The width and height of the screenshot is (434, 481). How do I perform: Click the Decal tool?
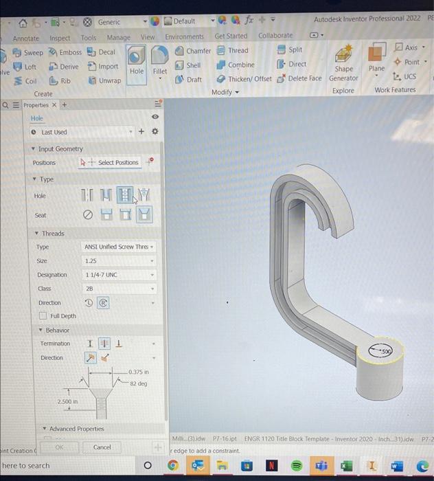101,52
